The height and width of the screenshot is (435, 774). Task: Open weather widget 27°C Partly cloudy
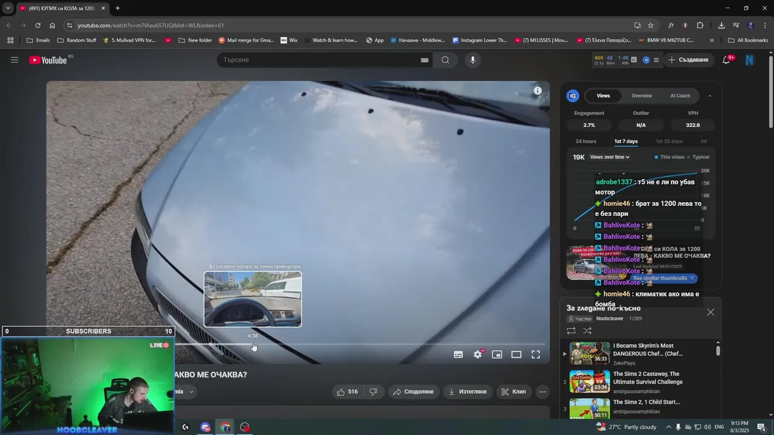(627, 427)
